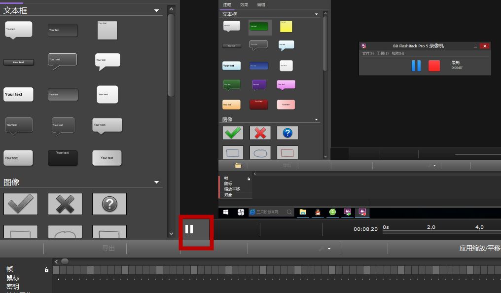Insert the gray question mark image
The width and height of the screenshot is (501, 293).
[x=109, y=204]
